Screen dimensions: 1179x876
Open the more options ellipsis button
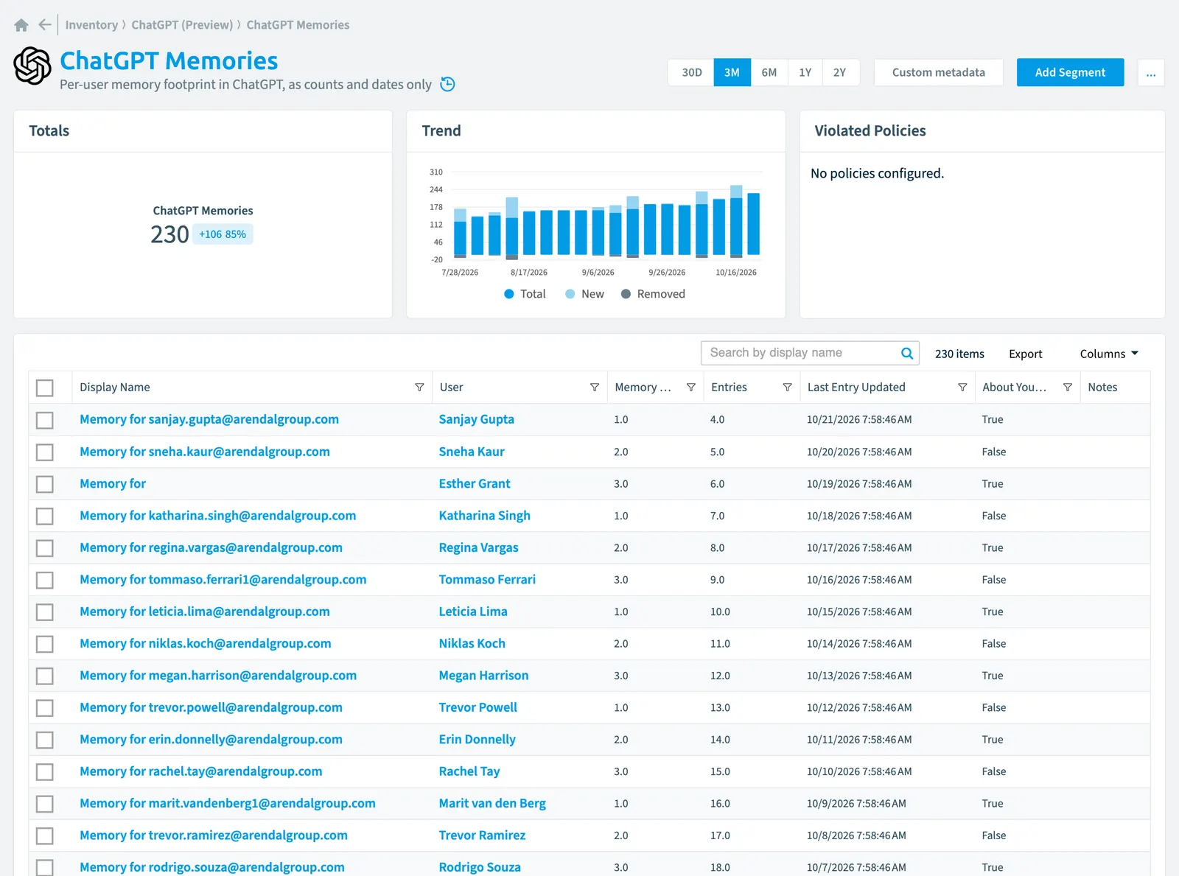[x=1151, y=72]
